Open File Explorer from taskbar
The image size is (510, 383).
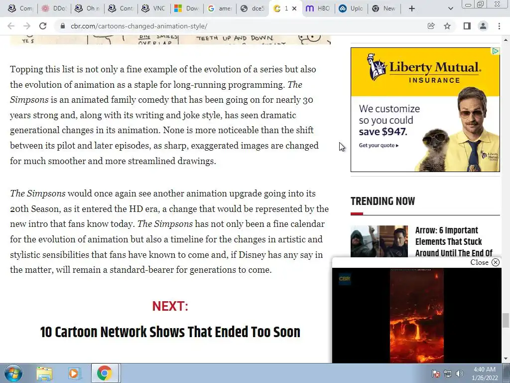(x=44, y=374)
